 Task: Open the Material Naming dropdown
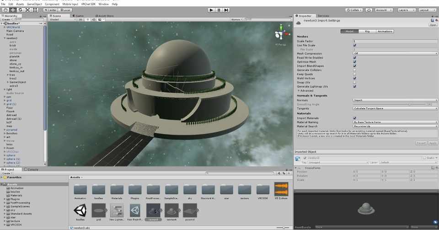click(395, 122)
